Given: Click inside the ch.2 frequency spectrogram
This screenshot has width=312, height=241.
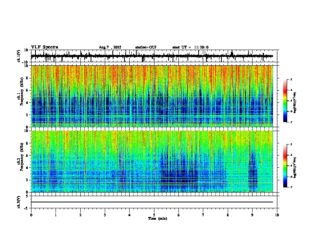Looking at the screenshot, I should (x=152, y=161).
